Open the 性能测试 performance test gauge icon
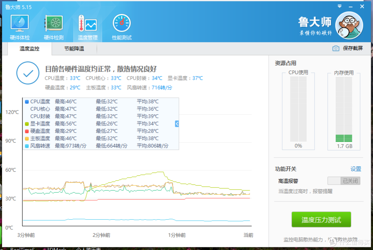 coord(122,27)
